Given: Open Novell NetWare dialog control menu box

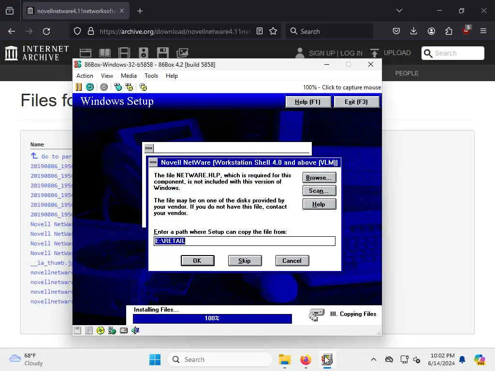Looking at the screenshot, I should pos(153,162).
